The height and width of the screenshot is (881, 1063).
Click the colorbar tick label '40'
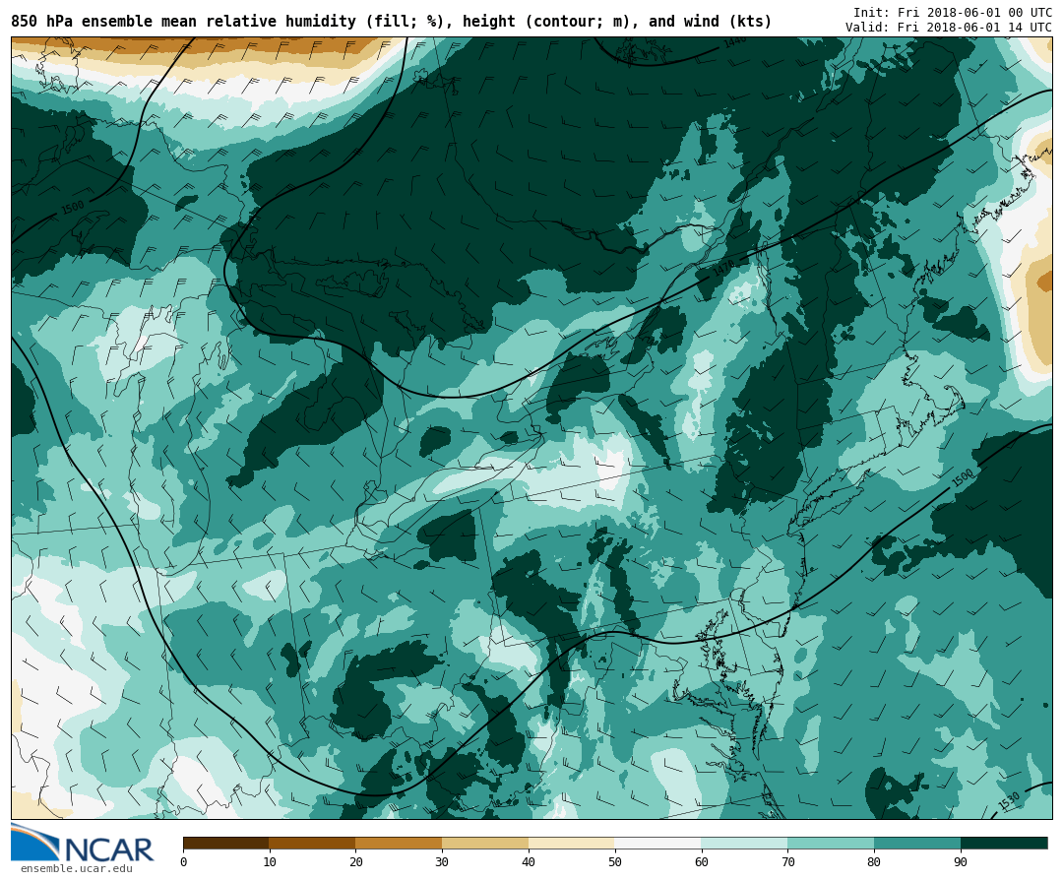(x=529, y=862)
